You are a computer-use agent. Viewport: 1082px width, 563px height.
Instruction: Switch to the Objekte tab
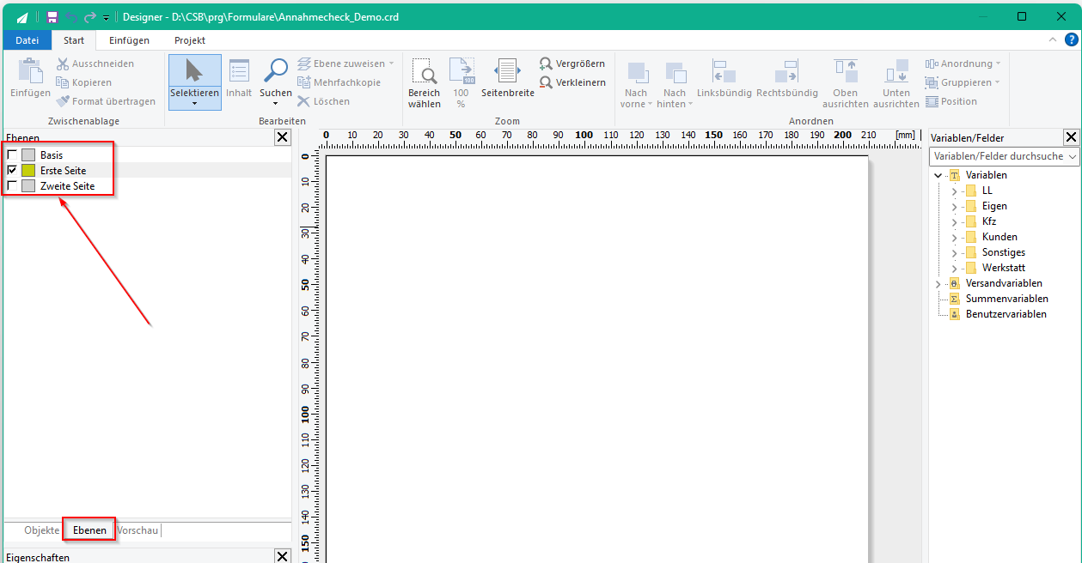(x=42, y=530)
